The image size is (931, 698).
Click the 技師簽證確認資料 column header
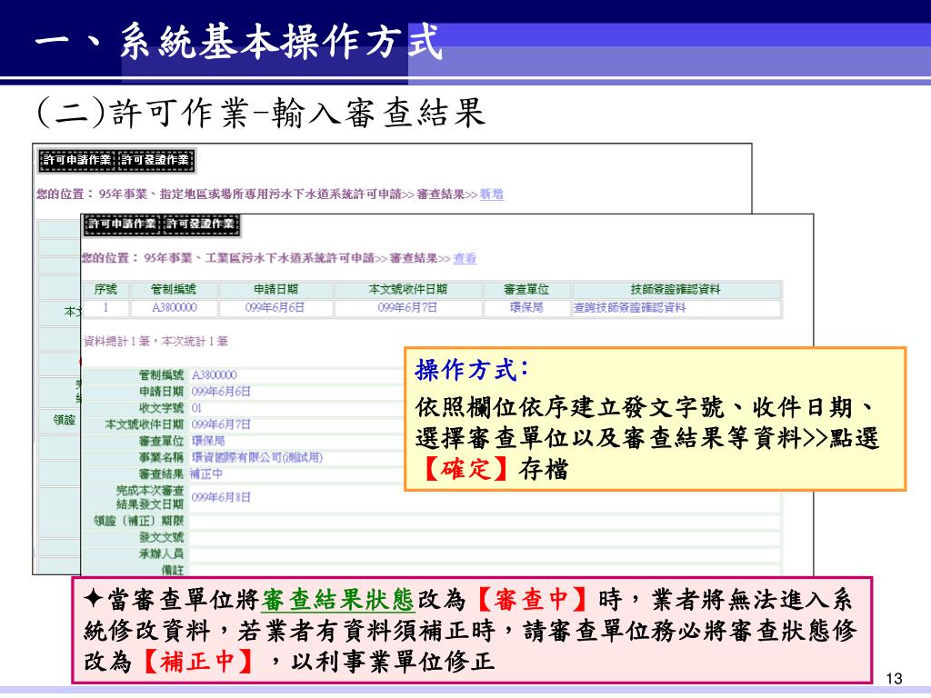[676, 290]
